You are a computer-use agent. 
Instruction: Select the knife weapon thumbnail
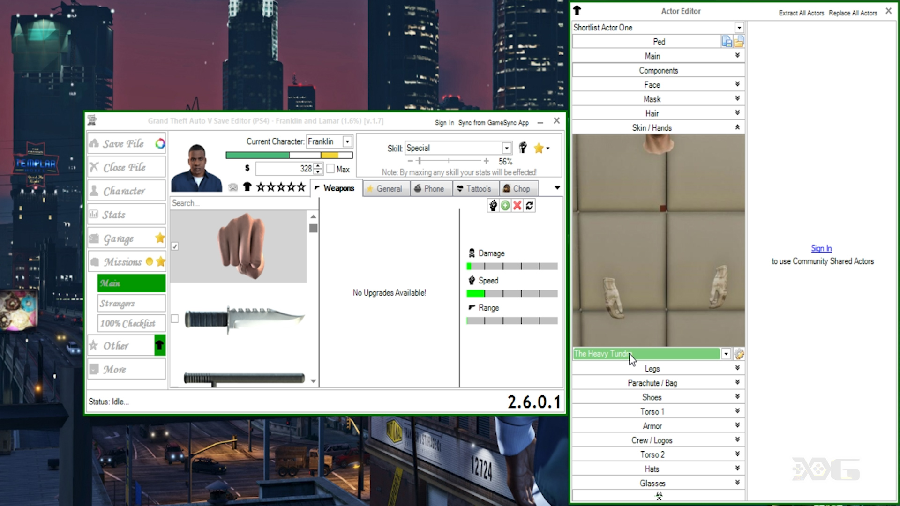tap(244, 319)
